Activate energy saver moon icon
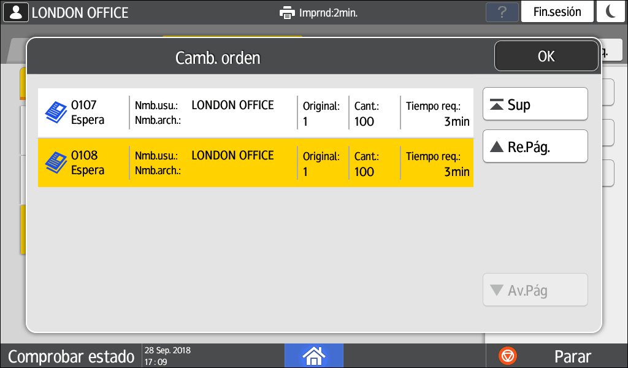Screen dimensions: 628x368 pos(611,12)
